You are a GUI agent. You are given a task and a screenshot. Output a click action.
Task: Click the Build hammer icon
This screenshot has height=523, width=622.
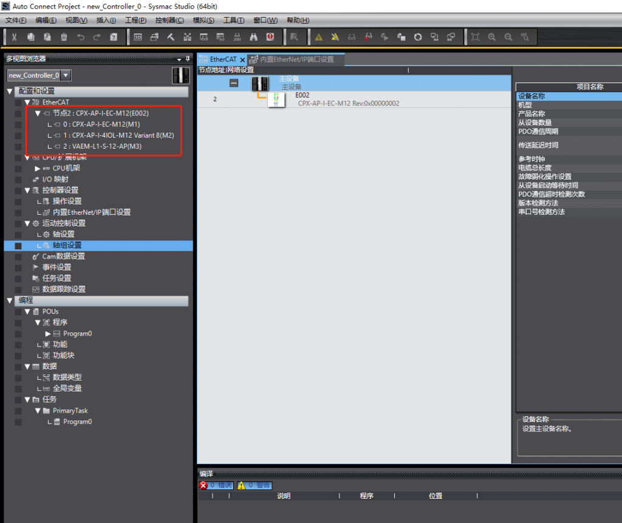[x=171, y=37]
